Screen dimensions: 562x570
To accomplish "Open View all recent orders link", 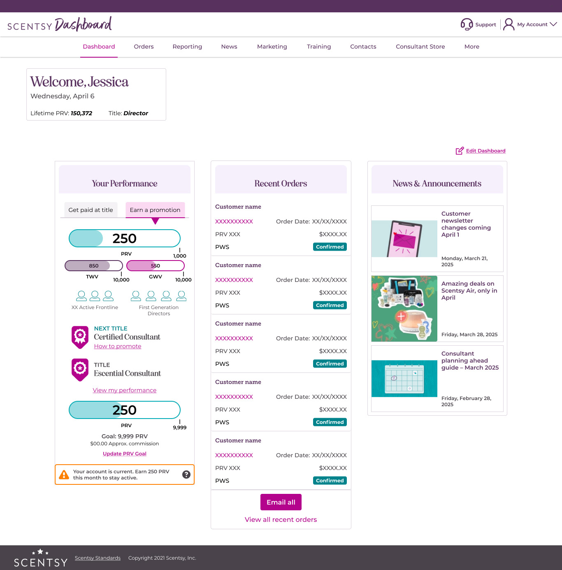I will point(281,519).
